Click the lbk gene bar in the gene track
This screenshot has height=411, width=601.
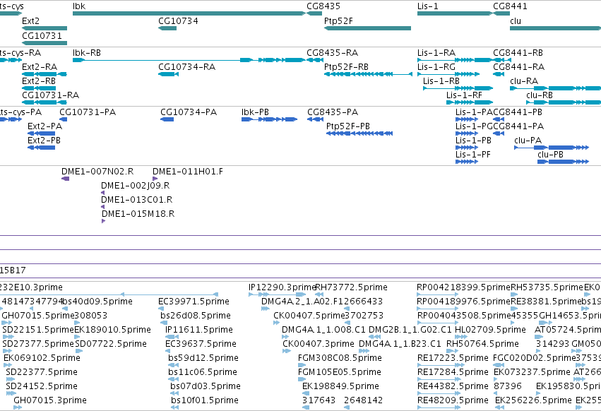click(x=189, y=13)
